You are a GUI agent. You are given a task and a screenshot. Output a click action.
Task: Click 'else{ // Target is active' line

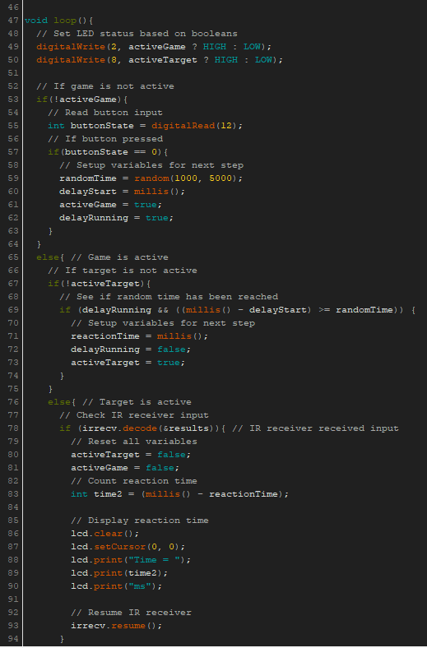(x=119, y=402)
